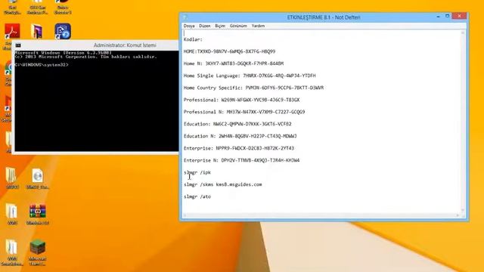Image resolution: width=484 pixels, height=272 pixels.
Task: Maximize the Notepad window
Action: pos(447,17)
